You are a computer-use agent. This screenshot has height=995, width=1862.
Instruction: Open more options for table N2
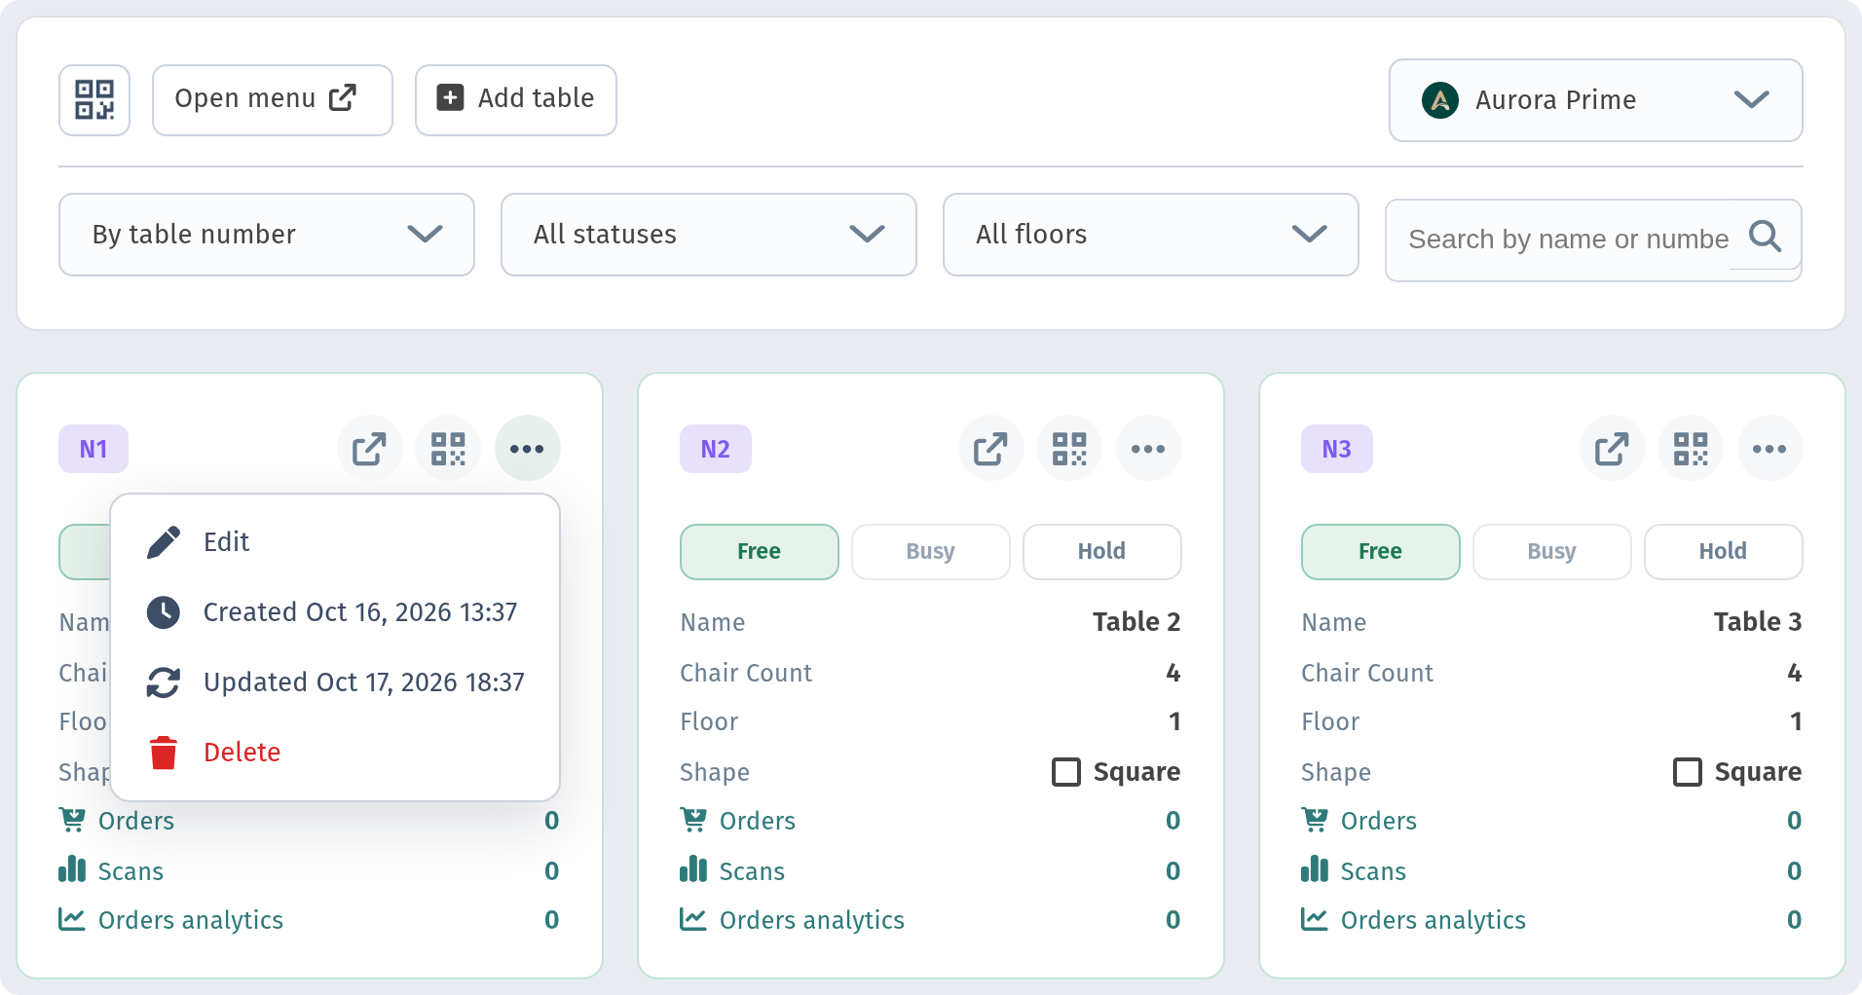click(x=1148, y=449)
